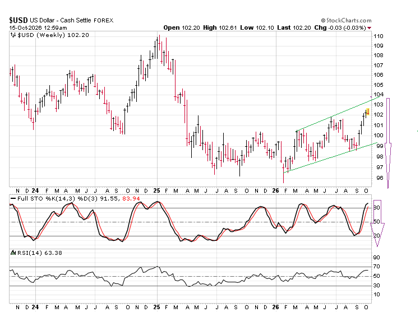Click the small purple marker near 104

click(371, 96)
